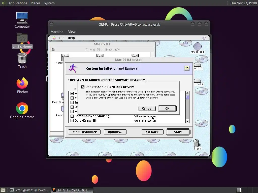Click Mac OS 8.1 CD icon on desktop
Image resolution: width=258 pixels, height=193 pixels.
coord(197,46)
